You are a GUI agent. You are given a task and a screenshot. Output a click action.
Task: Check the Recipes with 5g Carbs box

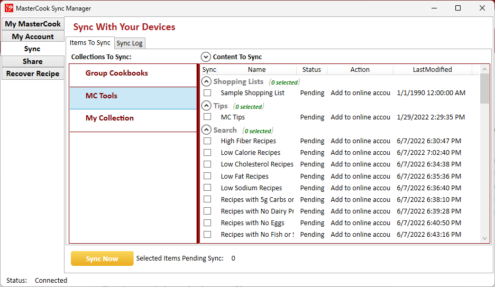click(207, 199)
